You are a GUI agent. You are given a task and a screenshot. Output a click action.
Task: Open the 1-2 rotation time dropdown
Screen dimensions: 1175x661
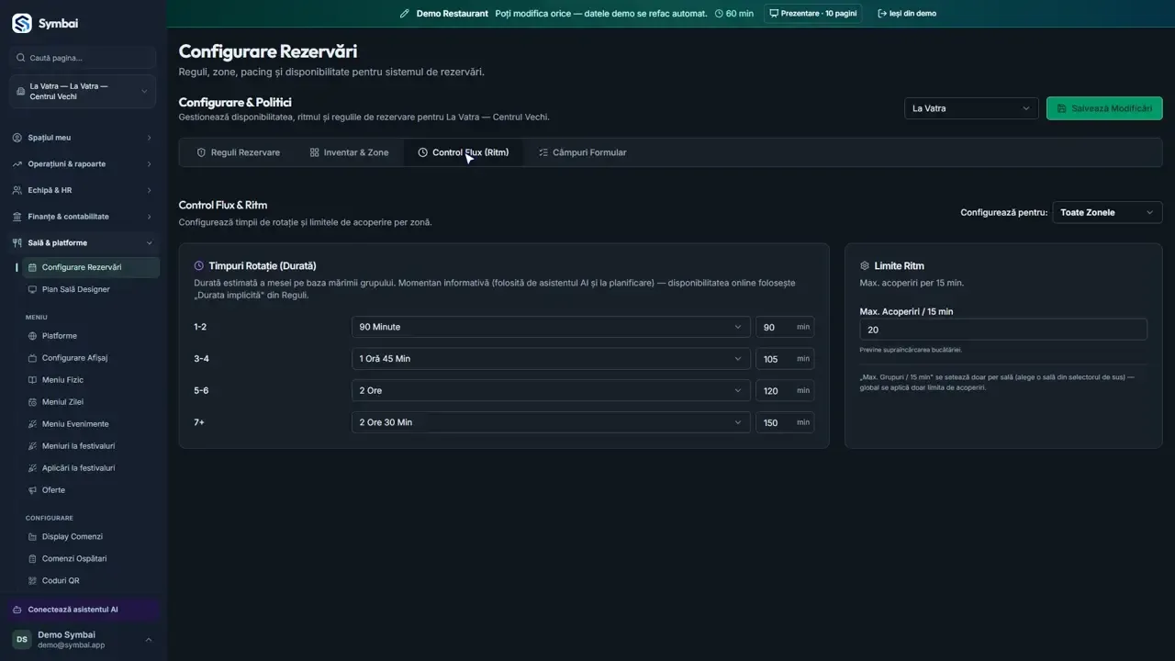pos(551,327)
